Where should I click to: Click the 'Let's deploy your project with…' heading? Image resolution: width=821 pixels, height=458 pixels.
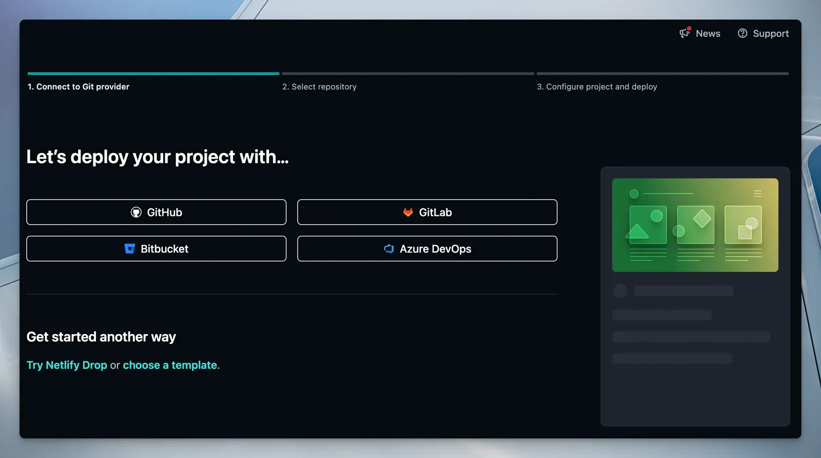[x=158, y=157]
